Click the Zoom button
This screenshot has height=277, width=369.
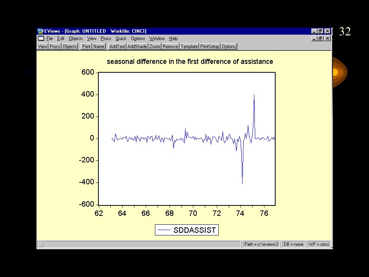(155, 47)
